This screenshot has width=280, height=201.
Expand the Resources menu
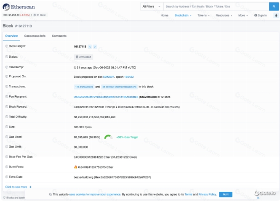coord(224,16)
